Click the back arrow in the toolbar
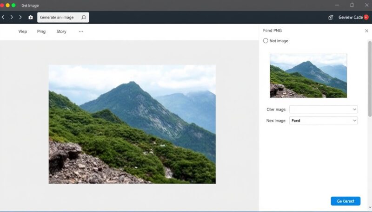This screenshot has height=212, width=372. (x=3, y=17)
